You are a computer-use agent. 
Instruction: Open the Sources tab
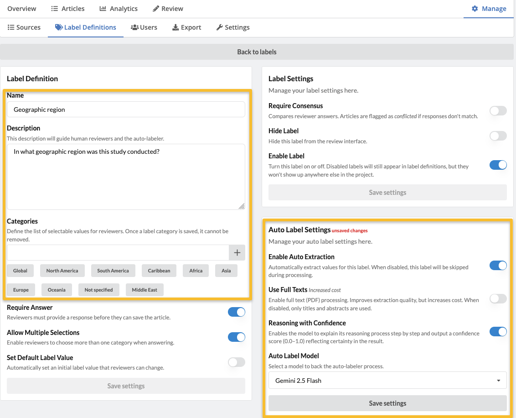pos(24,27)
